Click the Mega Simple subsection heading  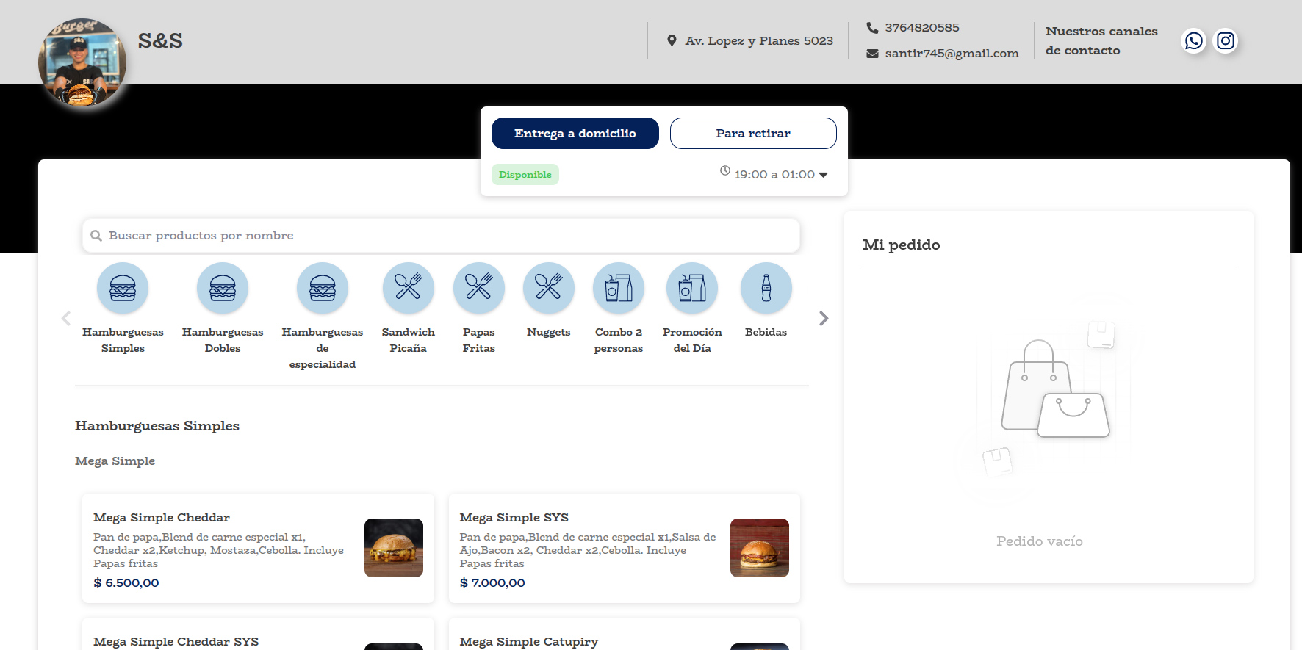[115, 461]
